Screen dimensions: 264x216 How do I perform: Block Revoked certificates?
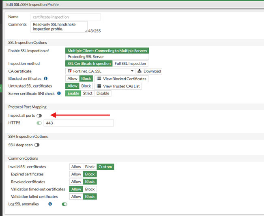[x=90, y=182]
